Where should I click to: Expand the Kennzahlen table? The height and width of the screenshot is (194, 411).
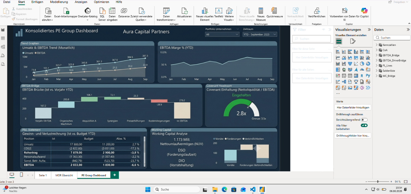point(377,45)
